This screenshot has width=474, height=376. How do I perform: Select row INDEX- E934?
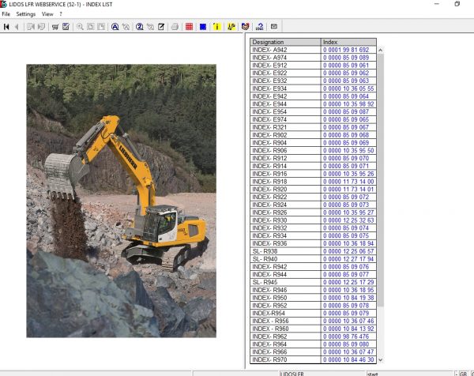(x=313, y=88)
